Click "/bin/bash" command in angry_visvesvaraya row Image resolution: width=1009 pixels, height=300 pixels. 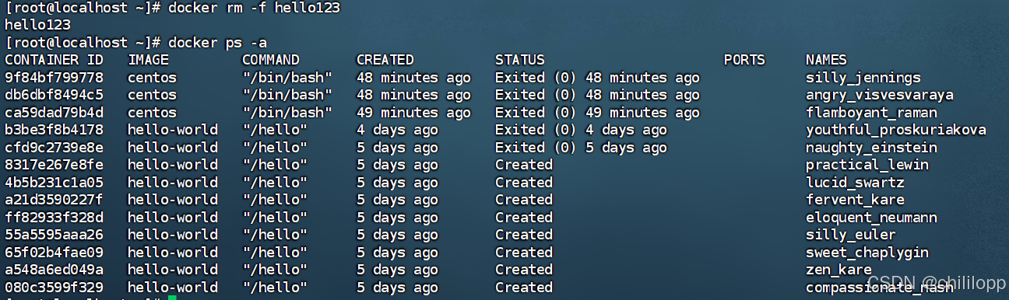click(x=287, y=95)
